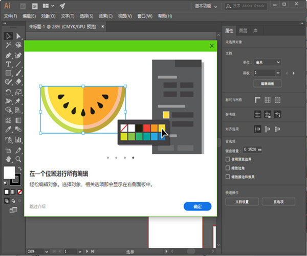Click the 跳过介绍 link
Viewport: 307px width, 256px height.
pos(37,206)
